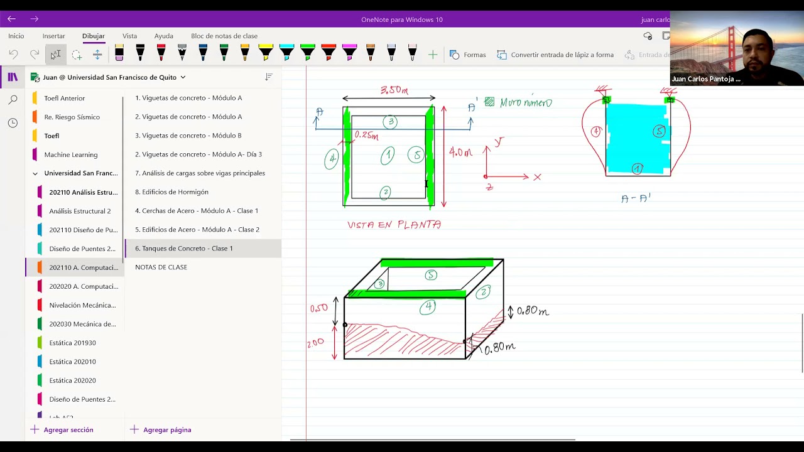Viewport: 804px width, 452px height.
Task: Open page 6. Tanques de Concreto - Clase 1
Action: 203,249
